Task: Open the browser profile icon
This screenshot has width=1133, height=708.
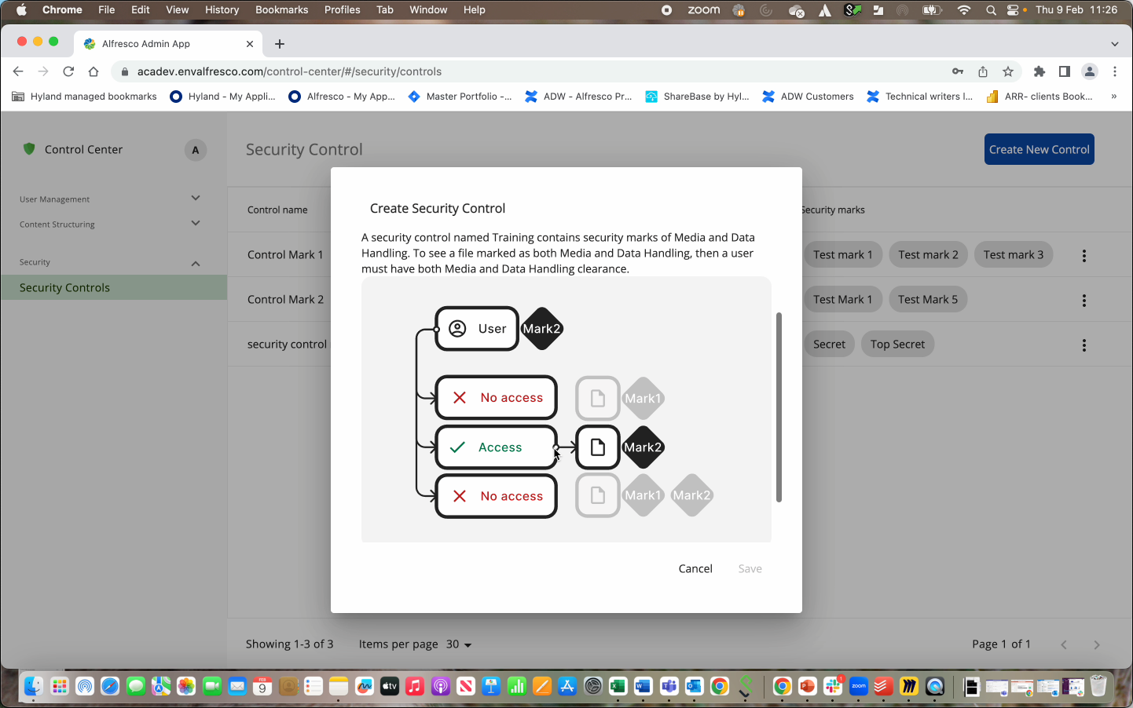Action: [1089, 71]
